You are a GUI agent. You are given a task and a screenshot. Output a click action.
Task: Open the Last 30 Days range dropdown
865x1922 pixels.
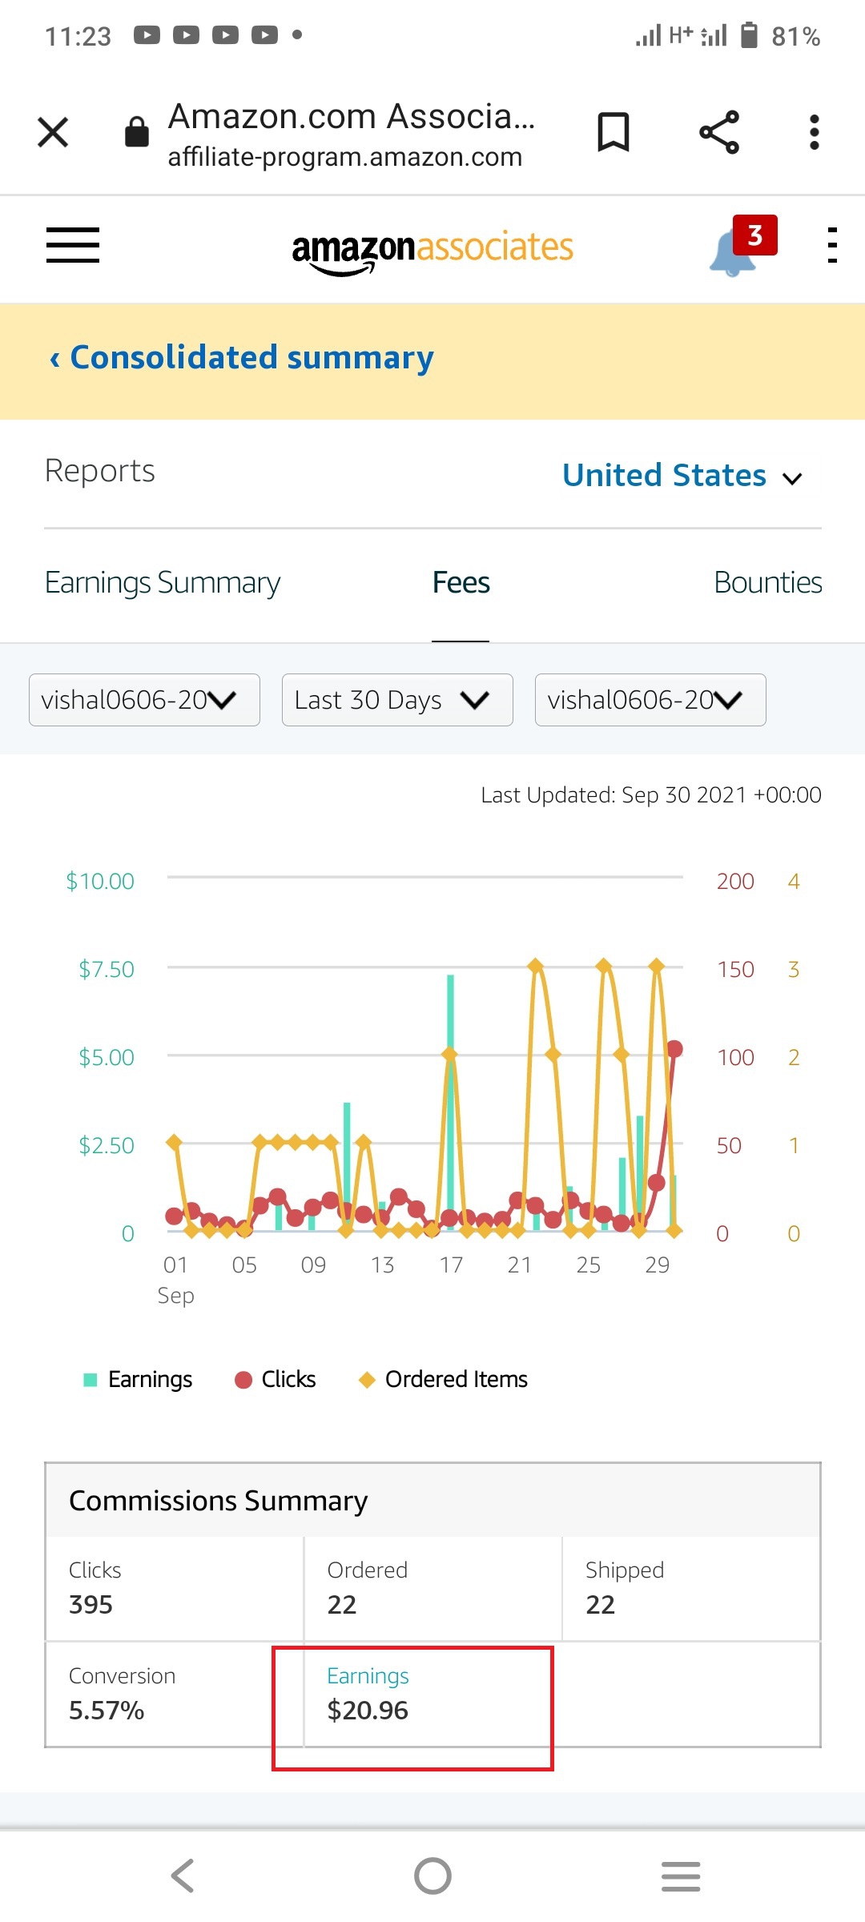[x=397, y=700]
